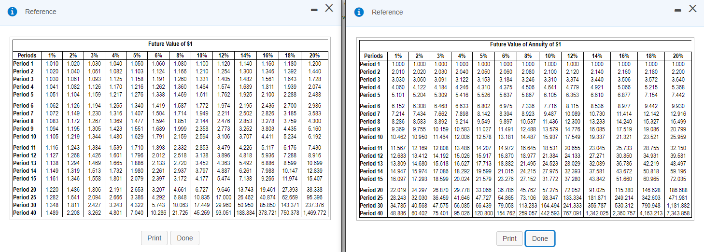Viewport: 704px width, 252px height.
Task: Click the Periods header in Future Value of $1 table
Action: tap(27, 56)
